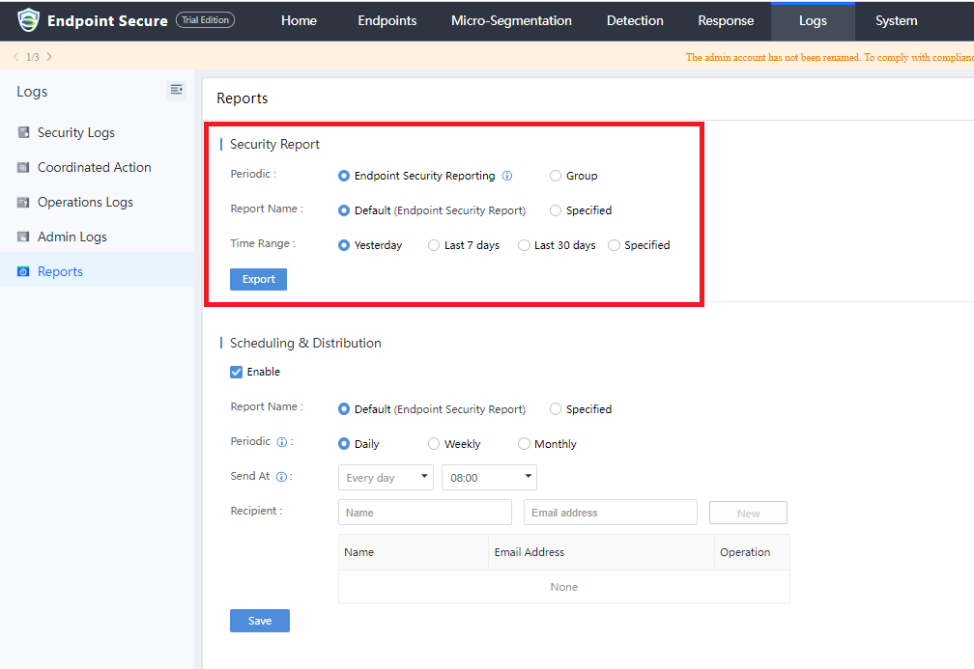The width and height of the screenshot is (974, 669).
Task: Click the New recipient button
Action: (x=748, y=514)
